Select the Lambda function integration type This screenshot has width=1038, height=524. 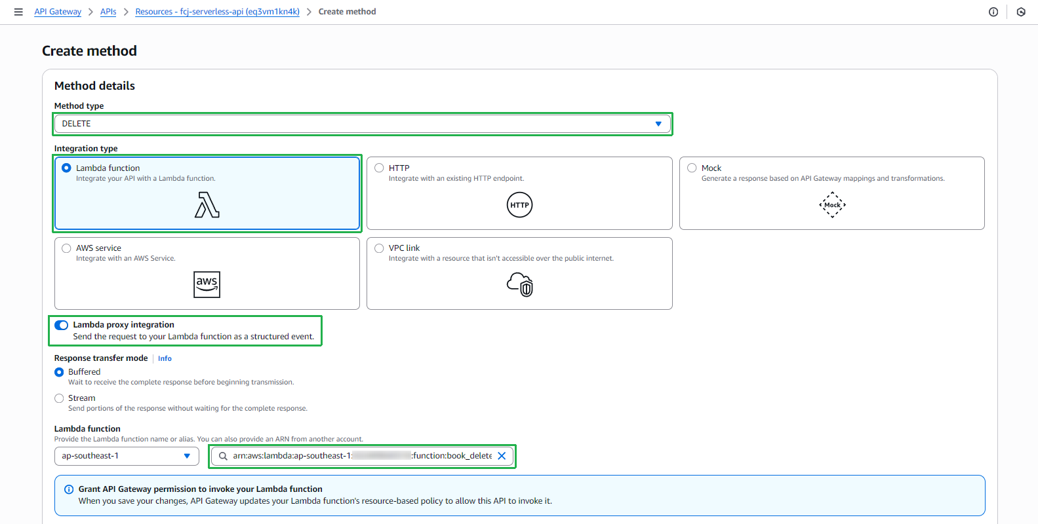[x=207, y=193]
